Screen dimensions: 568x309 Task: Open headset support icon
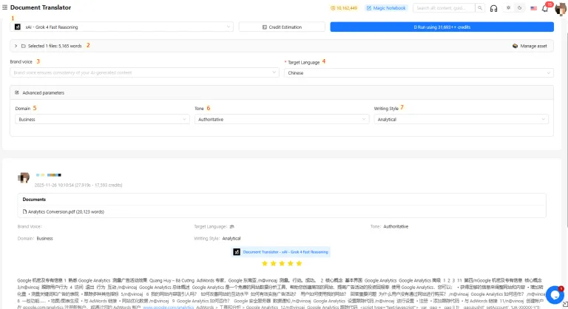[493, 8]
